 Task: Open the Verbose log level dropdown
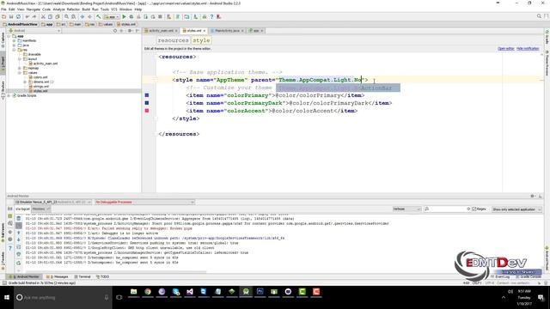pyautogui.click(x=406, y=209)
